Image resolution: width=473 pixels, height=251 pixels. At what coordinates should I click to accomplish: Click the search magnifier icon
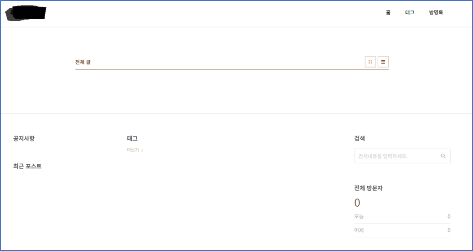point(443,156)
